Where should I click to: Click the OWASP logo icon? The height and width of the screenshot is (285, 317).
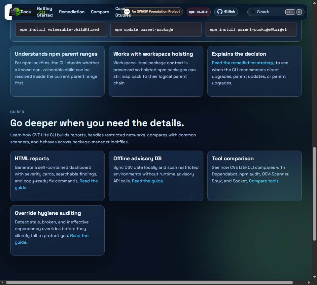[x=127, y=12]
